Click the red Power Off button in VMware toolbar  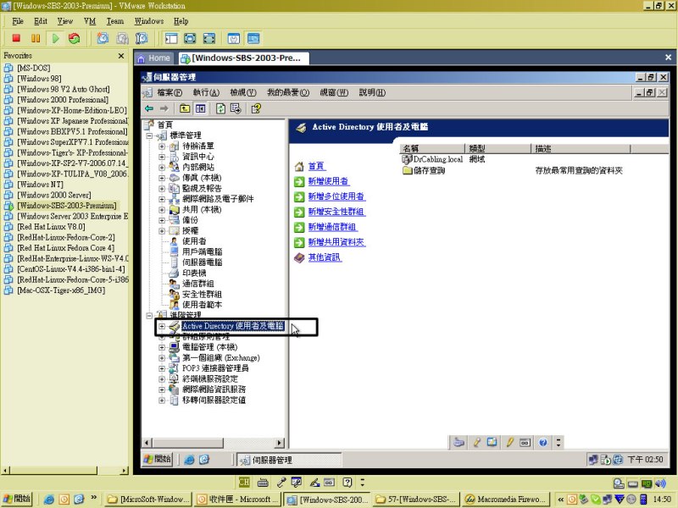click(x=16, y=38)
